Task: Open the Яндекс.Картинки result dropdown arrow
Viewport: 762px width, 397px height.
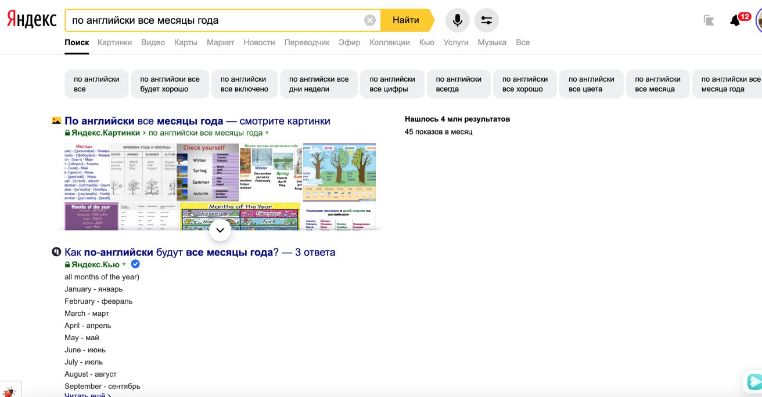Action: (x=267, y=133)
